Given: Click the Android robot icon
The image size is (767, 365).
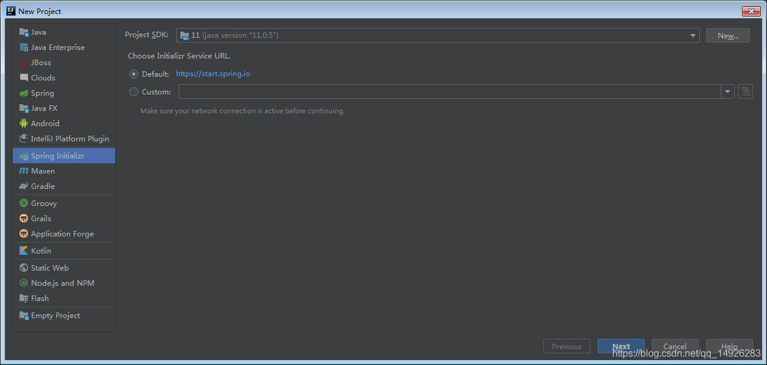Looking at the screenshot, I should point(24,123).
